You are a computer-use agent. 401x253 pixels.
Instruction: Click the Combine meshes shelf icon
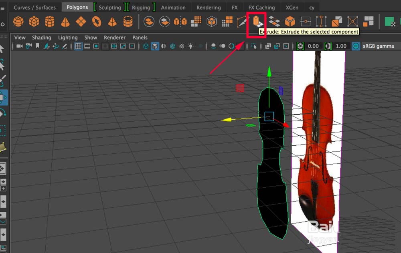(149, 22)
